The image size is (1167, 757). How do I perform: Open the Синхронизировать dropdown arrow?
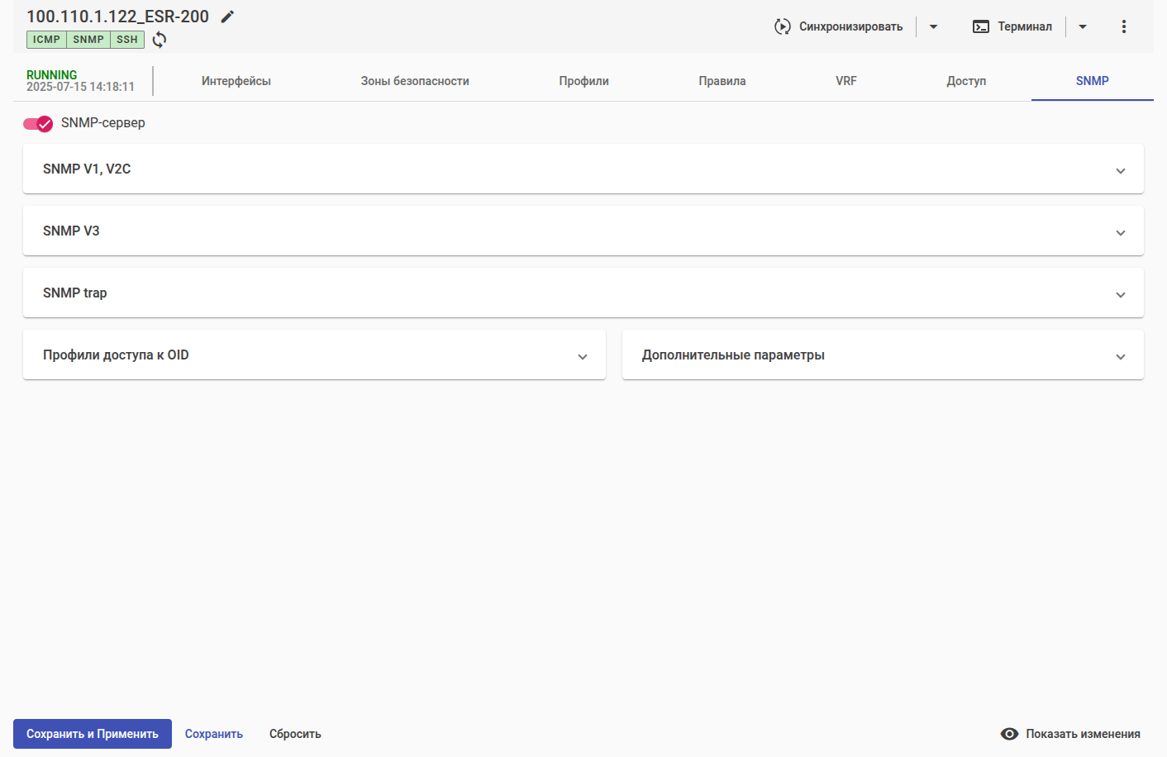933,26
